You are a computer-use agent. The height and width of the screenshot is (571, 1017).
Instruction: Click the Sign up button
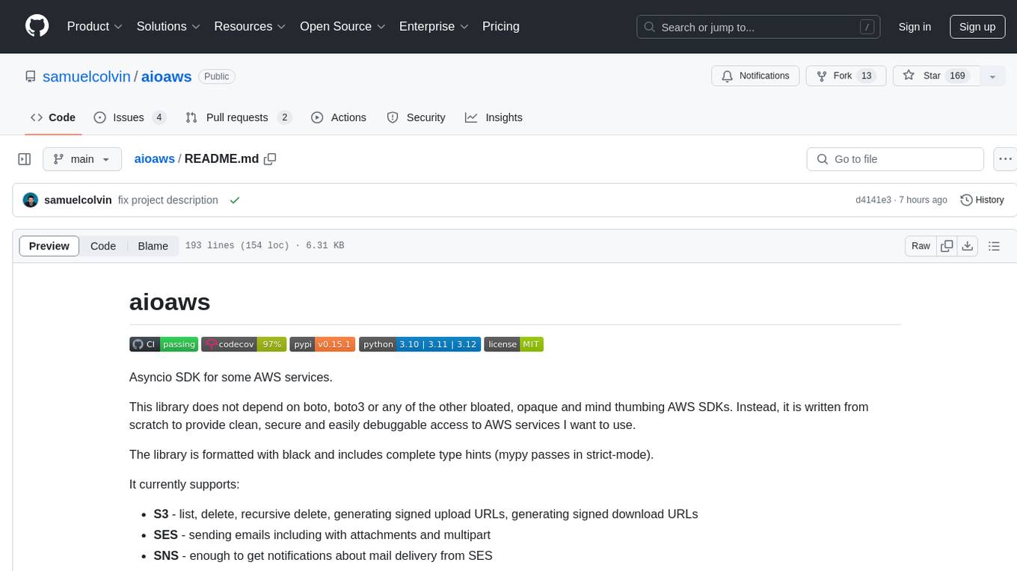click(977, 27)
